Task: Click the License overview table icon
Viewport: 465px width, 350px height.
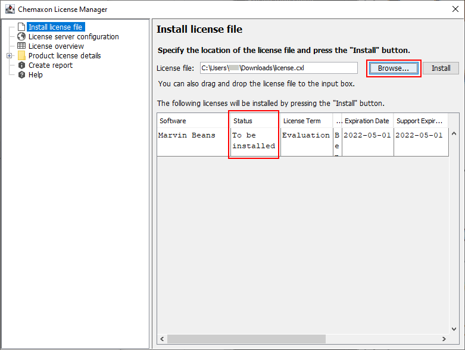Action: point(21,46)
